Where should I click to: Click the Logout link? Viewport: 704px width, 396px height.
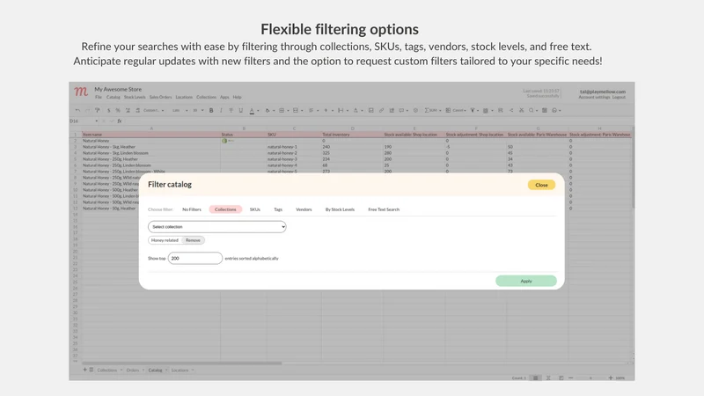click(x=619, y=97)
